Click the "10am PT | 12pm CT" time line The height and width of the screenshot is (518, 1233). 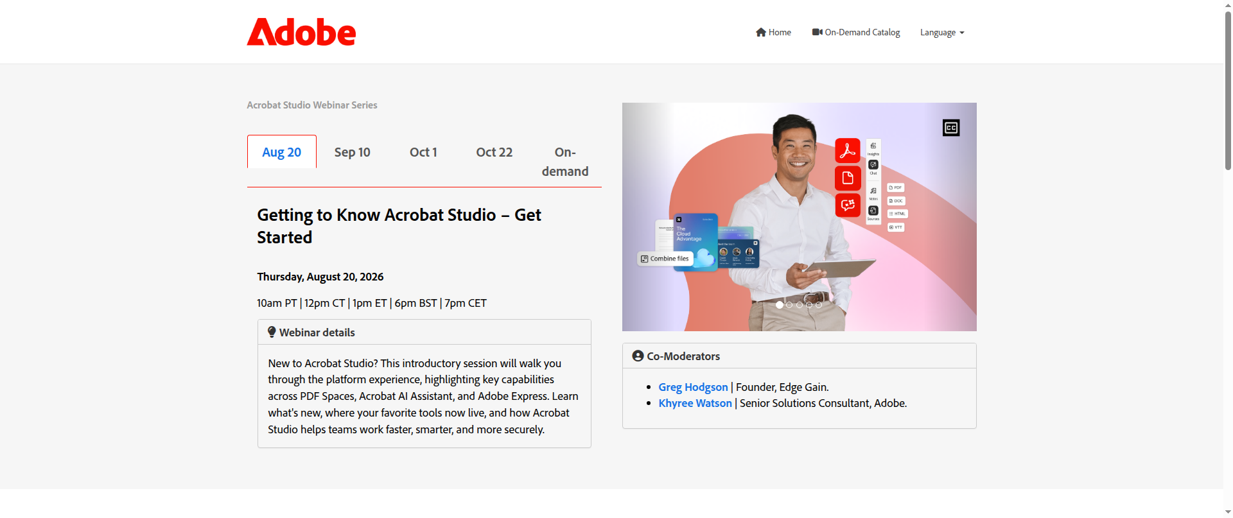click(x=372, y=303)
